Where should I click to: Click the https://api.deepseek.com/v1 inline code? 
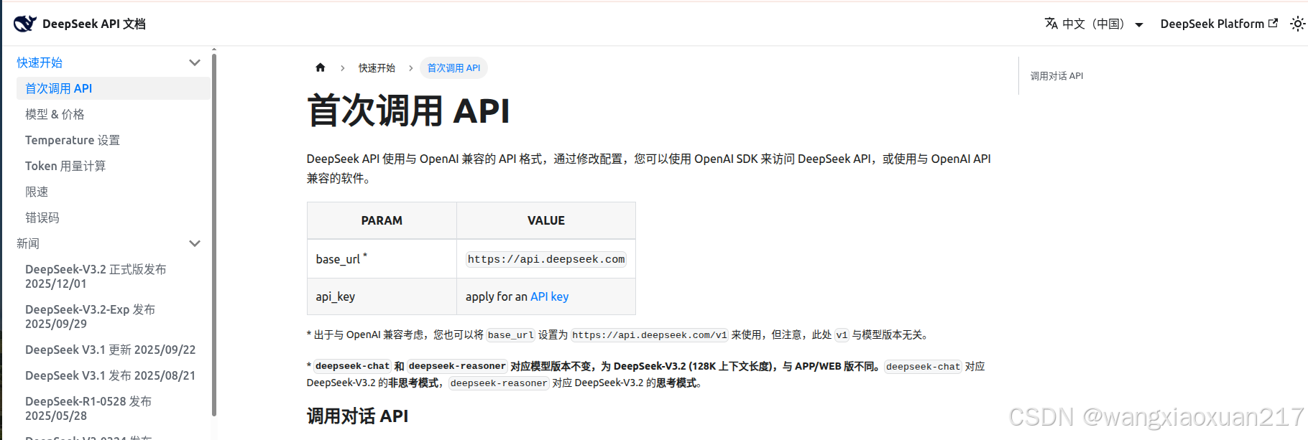[650, 335]
